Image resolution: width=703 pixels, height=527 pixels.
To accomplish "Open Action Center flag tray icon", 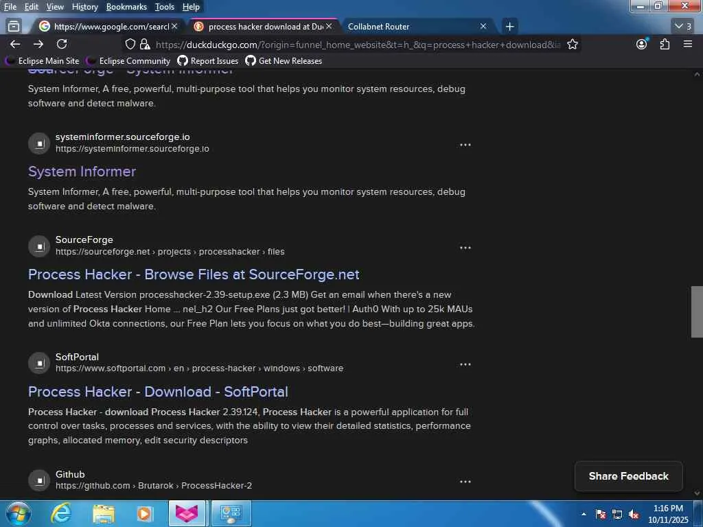I will (x=601, y=515).
